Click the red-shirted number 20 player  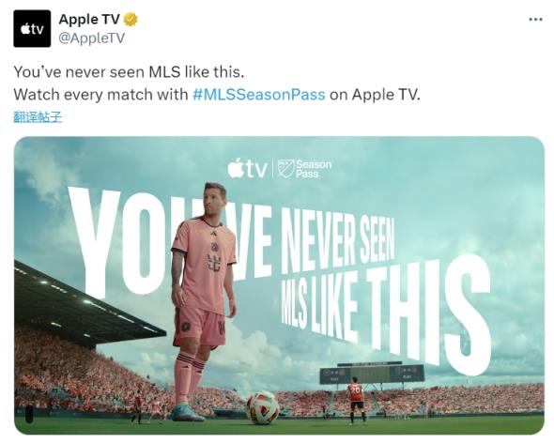pyautogui.click(x=355, y=400)
